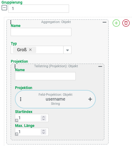This screenshot has width=132, height=146.
Task: Increase the Startindex value with up arrow
Action: (43, 117)
